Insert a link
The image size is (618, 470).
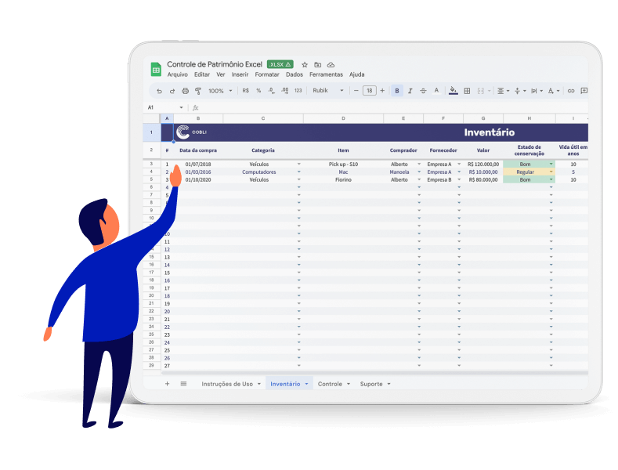tap(571, 91)
